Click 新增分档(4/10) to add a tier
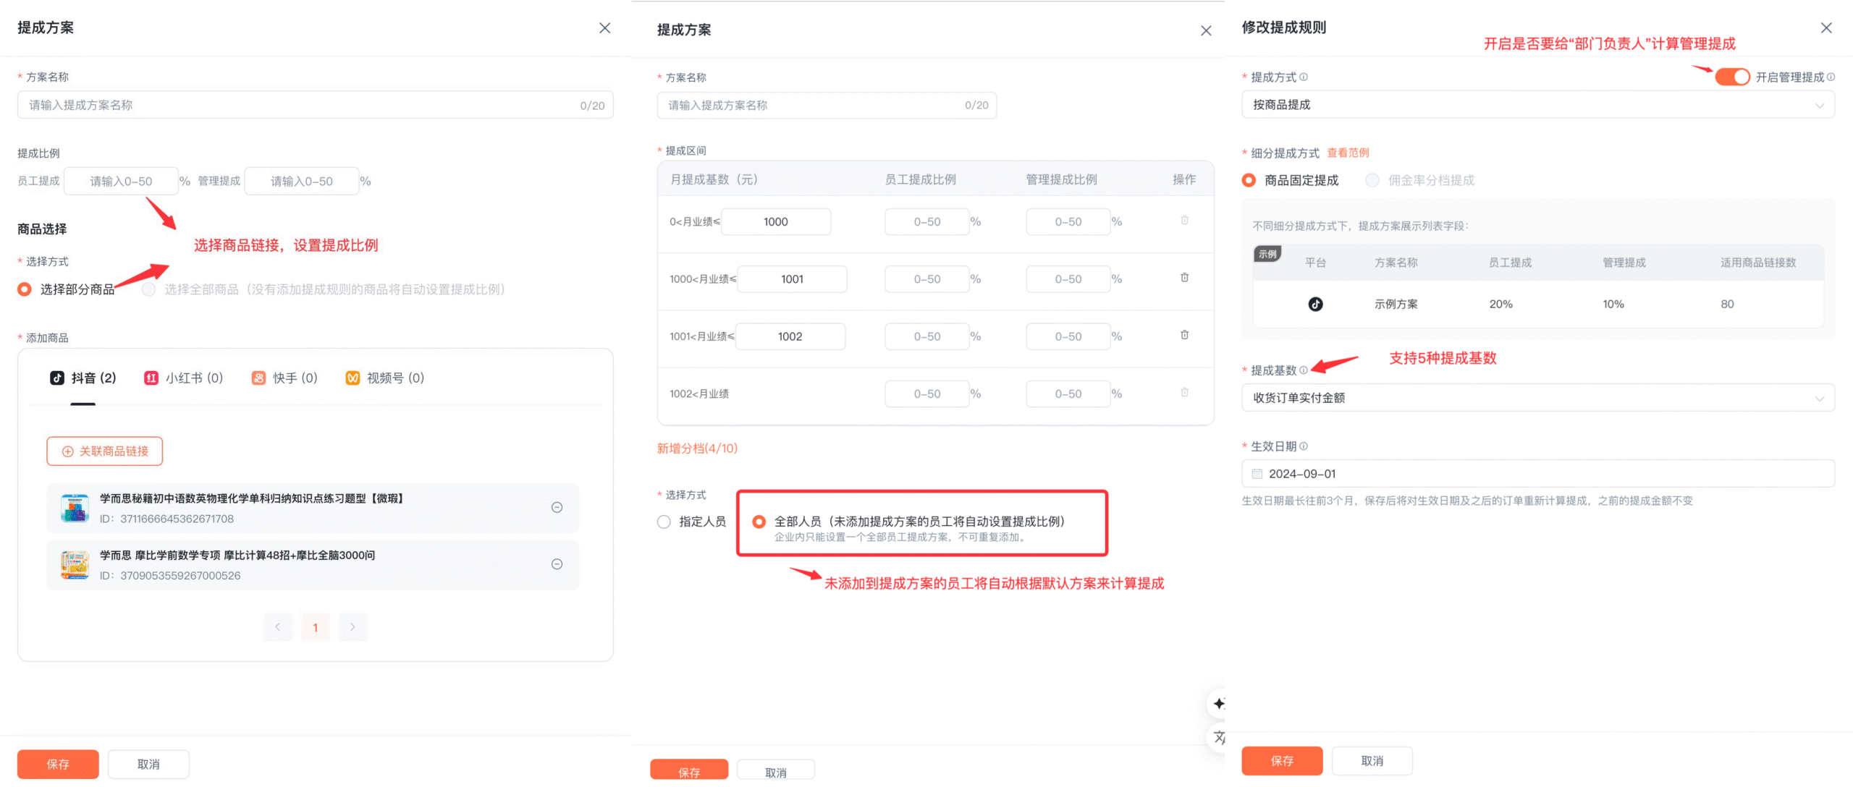1853x787 pixels. point(696,448)
